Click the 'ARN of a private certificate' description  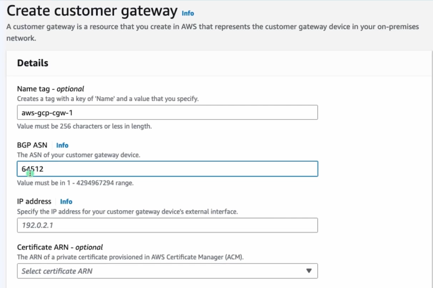pos(130,257)
